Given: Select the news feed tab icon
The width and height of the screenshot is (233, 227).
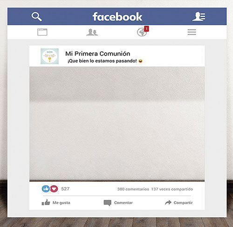Looking at the screenshot, I should coord(42,32).
